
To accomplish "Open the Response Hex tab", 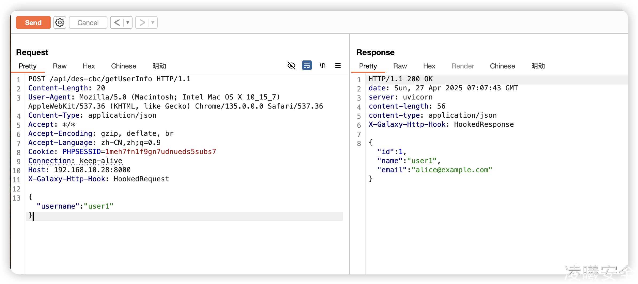I will pos(429,66).
